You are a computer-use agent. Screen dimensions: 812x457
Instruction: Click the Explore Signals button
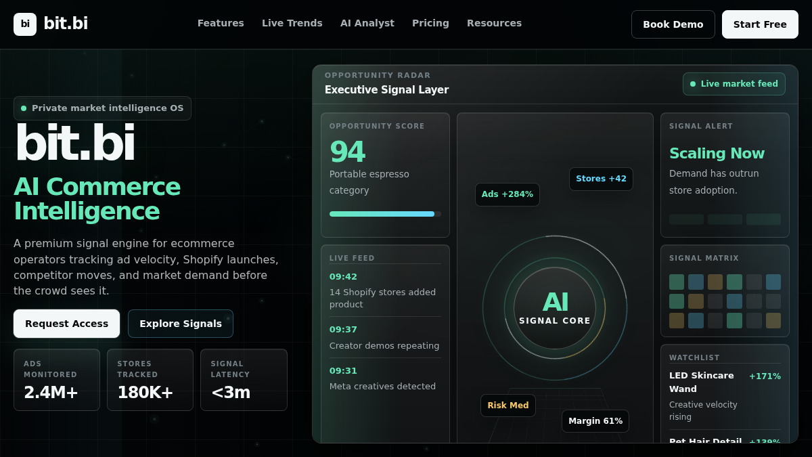point(181,324)
